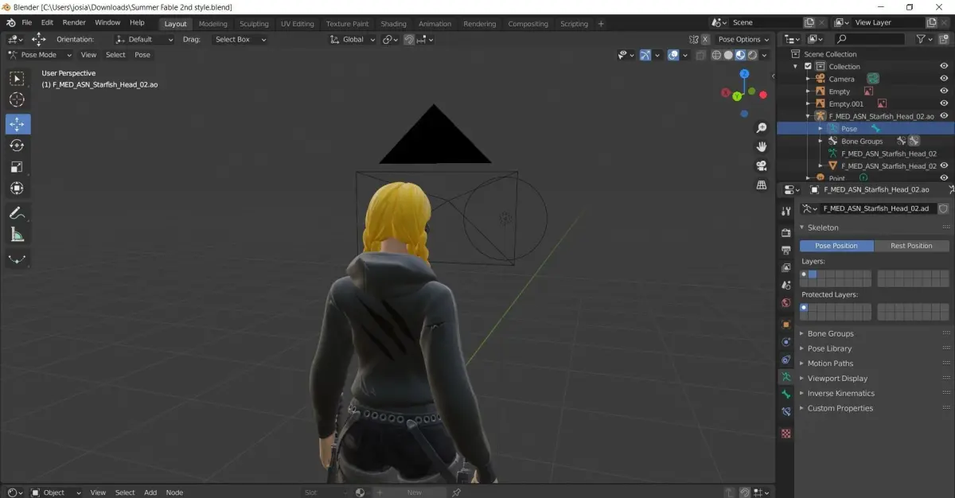Open the File menu
Screen dimensions: 955x498
(x=27, y=22)
